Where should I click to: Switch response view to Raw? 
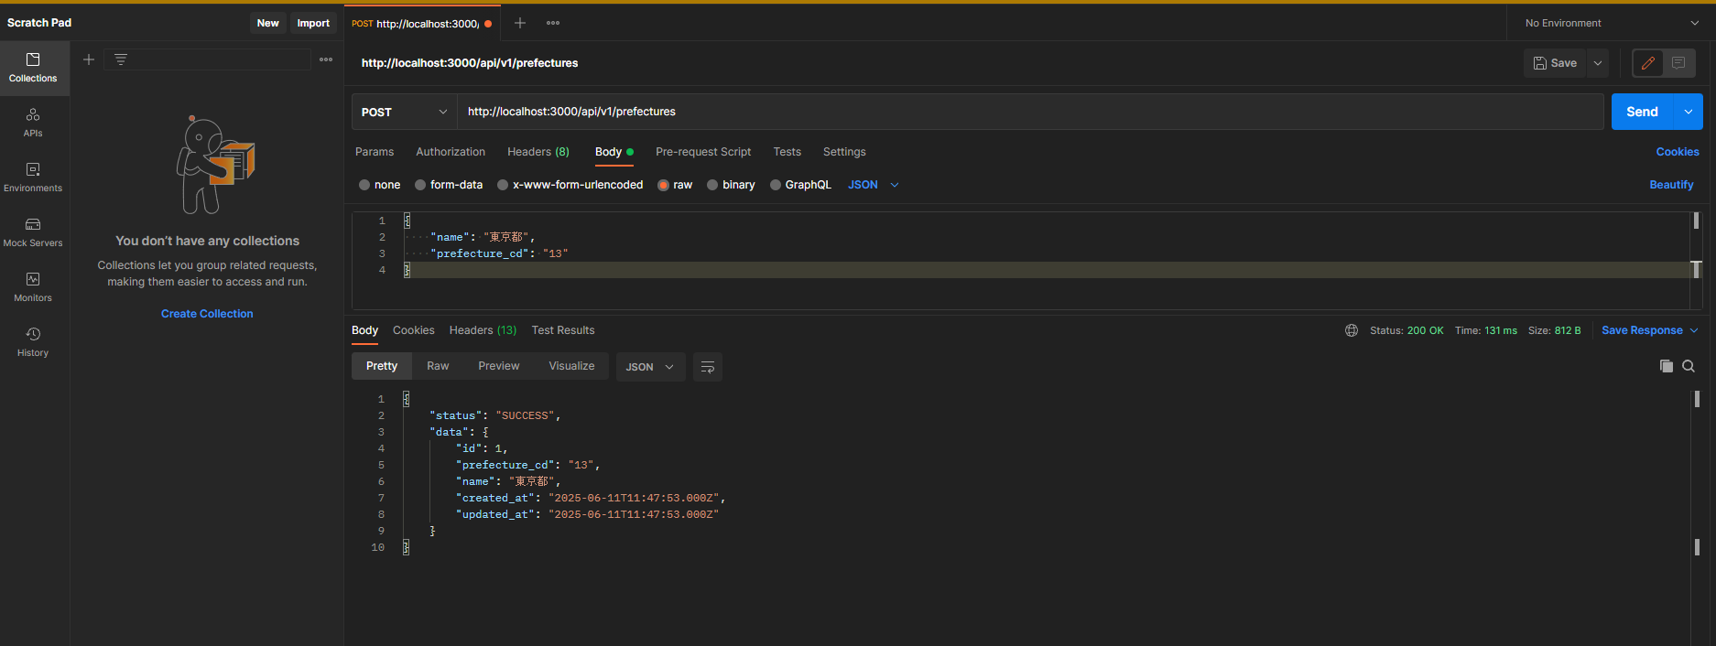click(x=438, y=366)
